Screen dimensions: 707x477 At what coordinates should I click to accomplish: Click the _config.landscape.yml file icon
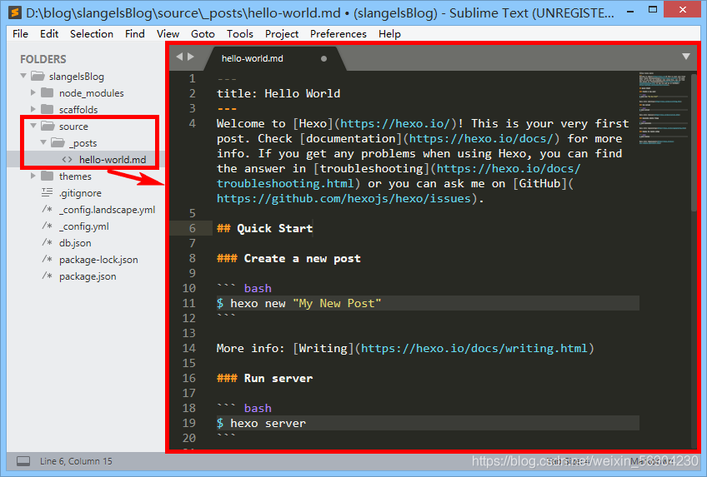tap(47, 209)
